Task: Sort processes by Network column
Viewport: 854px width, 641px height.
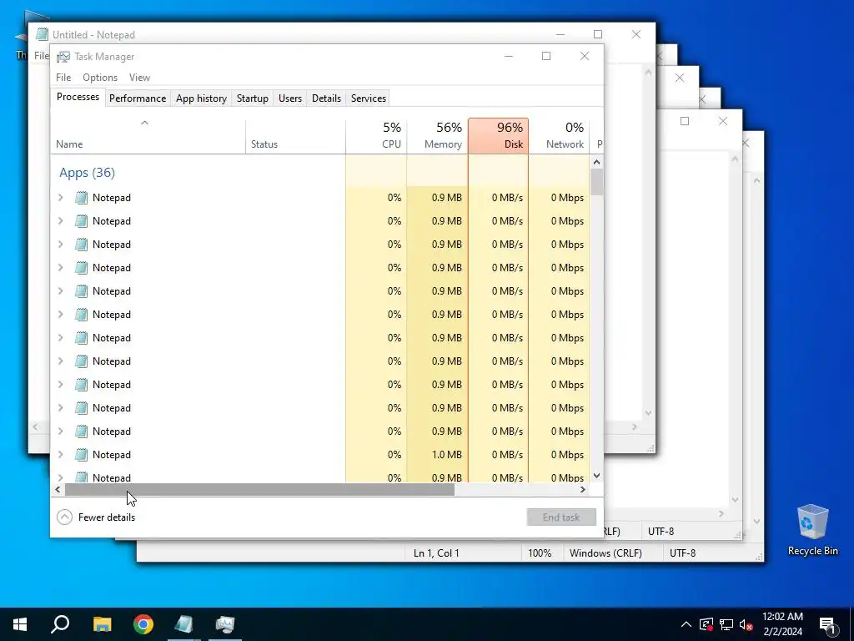Action: coord(559,136)
